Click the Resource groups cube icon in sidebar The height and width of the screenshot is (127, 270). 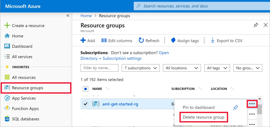click(7, 88)
